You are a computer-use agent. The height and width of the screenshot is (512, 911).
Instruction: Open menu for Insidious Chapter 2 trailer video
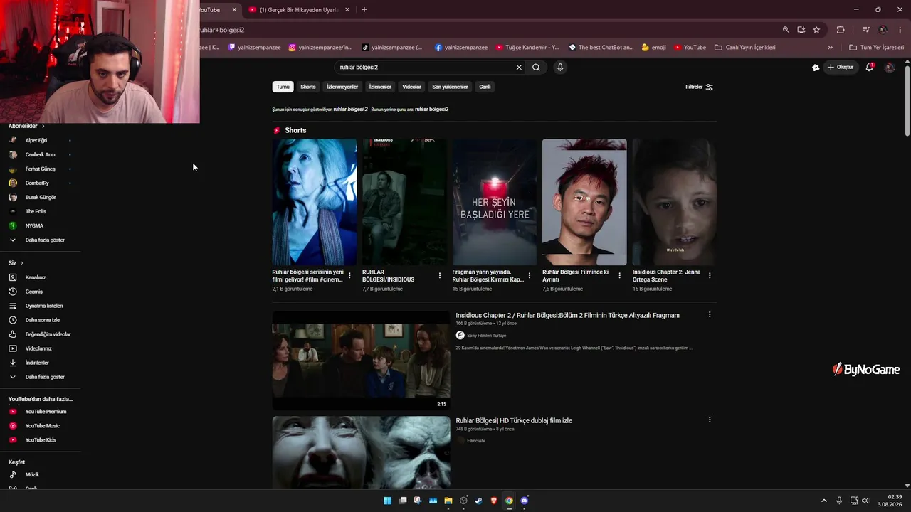point(710,314)
